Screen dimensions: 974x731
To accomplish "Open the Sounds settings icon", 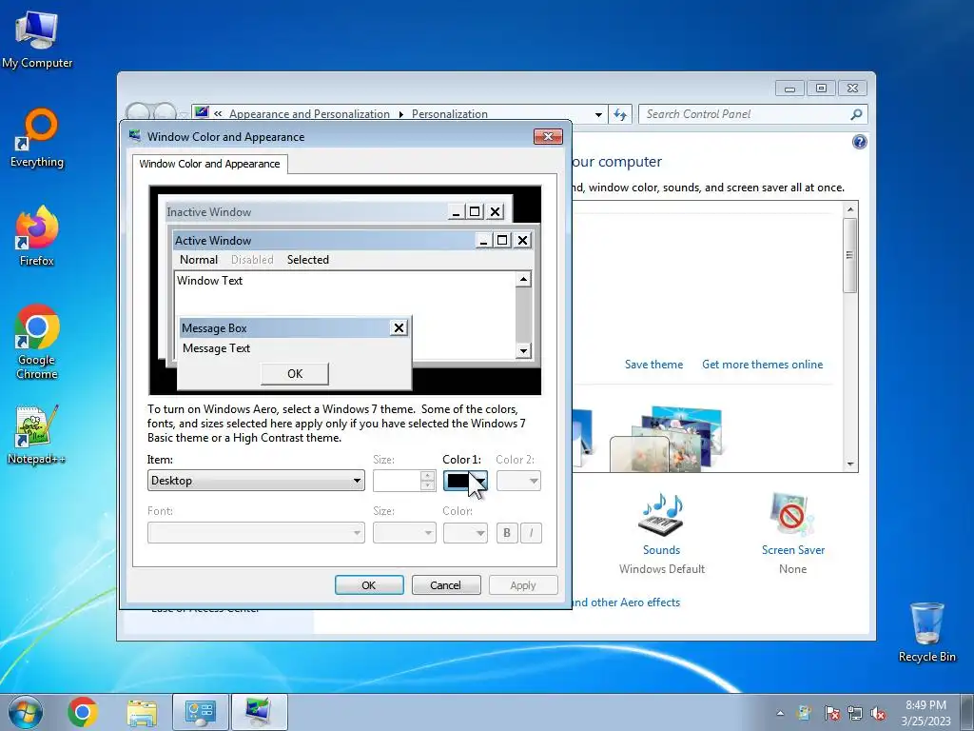I will [661, 515].
